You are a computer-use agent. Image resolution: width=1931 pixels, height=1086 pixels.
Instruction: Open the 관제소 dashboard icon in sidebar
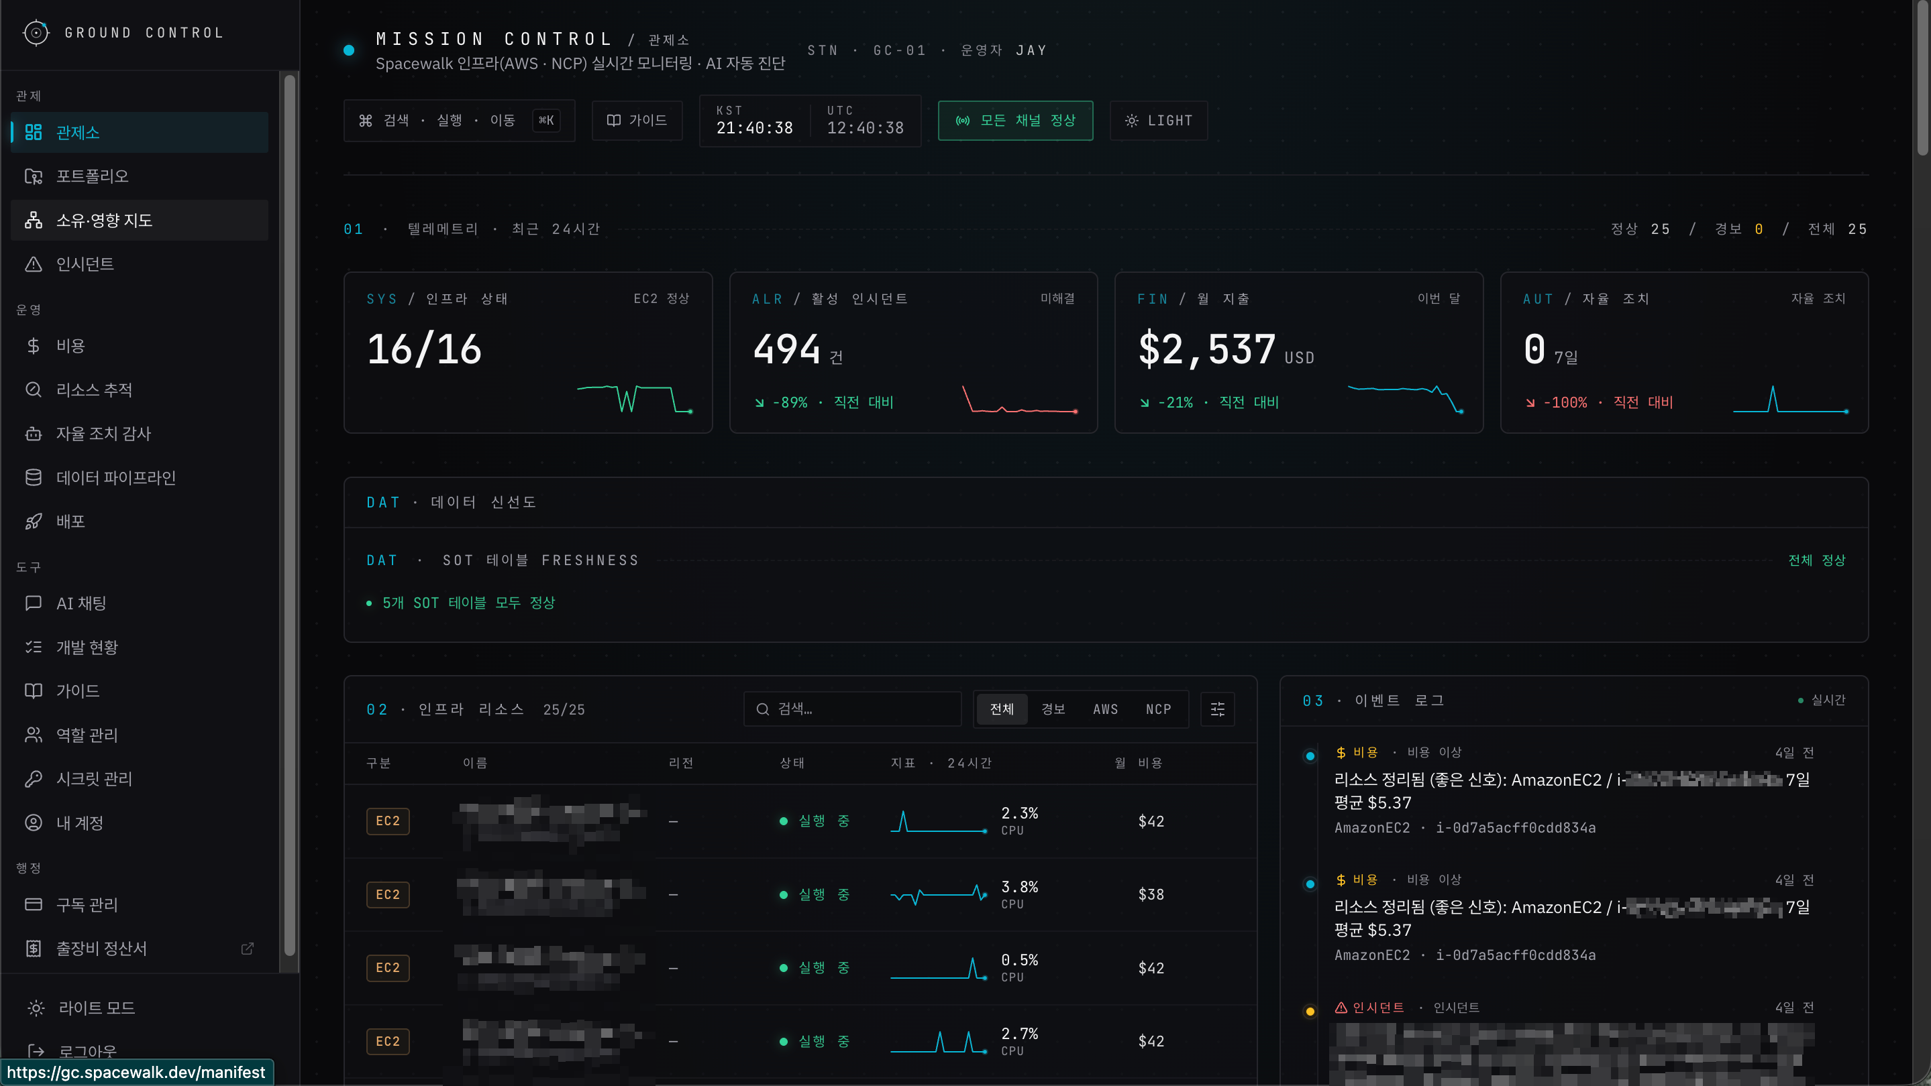coord(33,133)
